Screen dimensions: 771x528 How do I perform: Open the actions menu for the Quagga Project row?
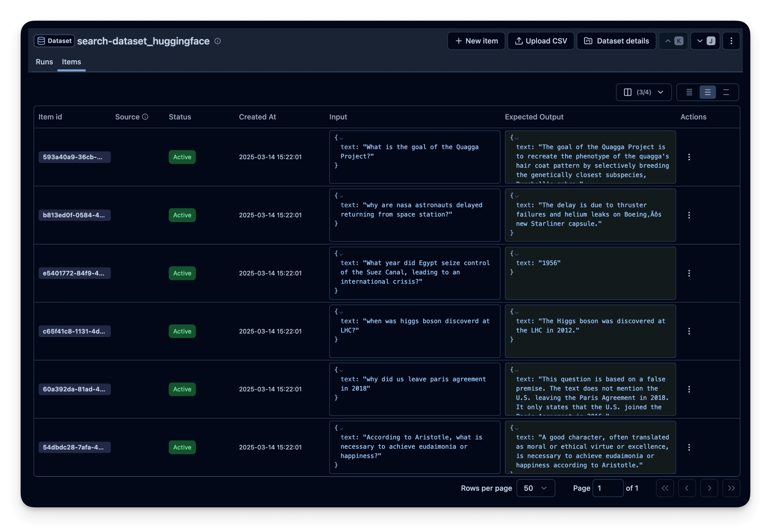[x=689, y=157]
